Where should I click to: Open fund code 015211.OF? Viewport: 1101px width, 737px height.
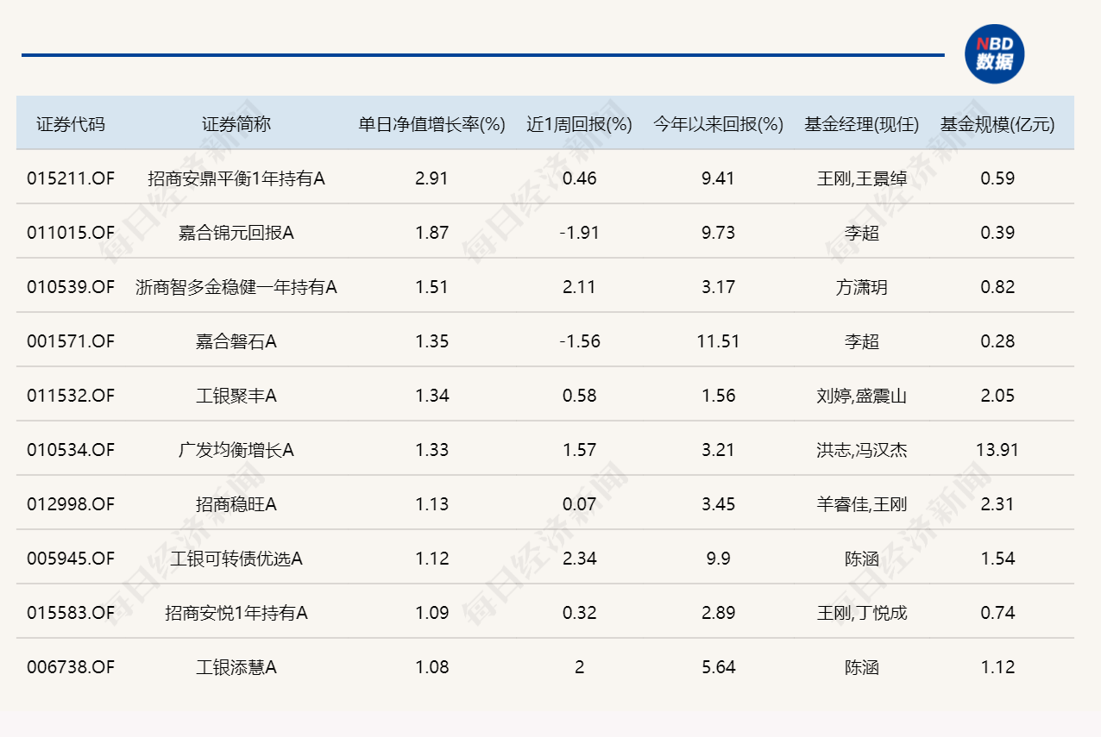[70, 178]
